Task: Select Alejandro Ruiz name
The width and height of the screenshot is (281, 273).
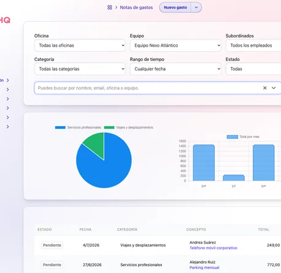Action: (x=202, y=262)
